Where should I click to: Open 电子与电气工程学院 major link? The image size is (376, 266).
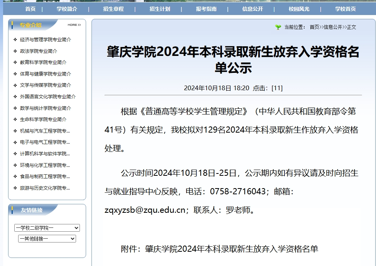point(45,142)
